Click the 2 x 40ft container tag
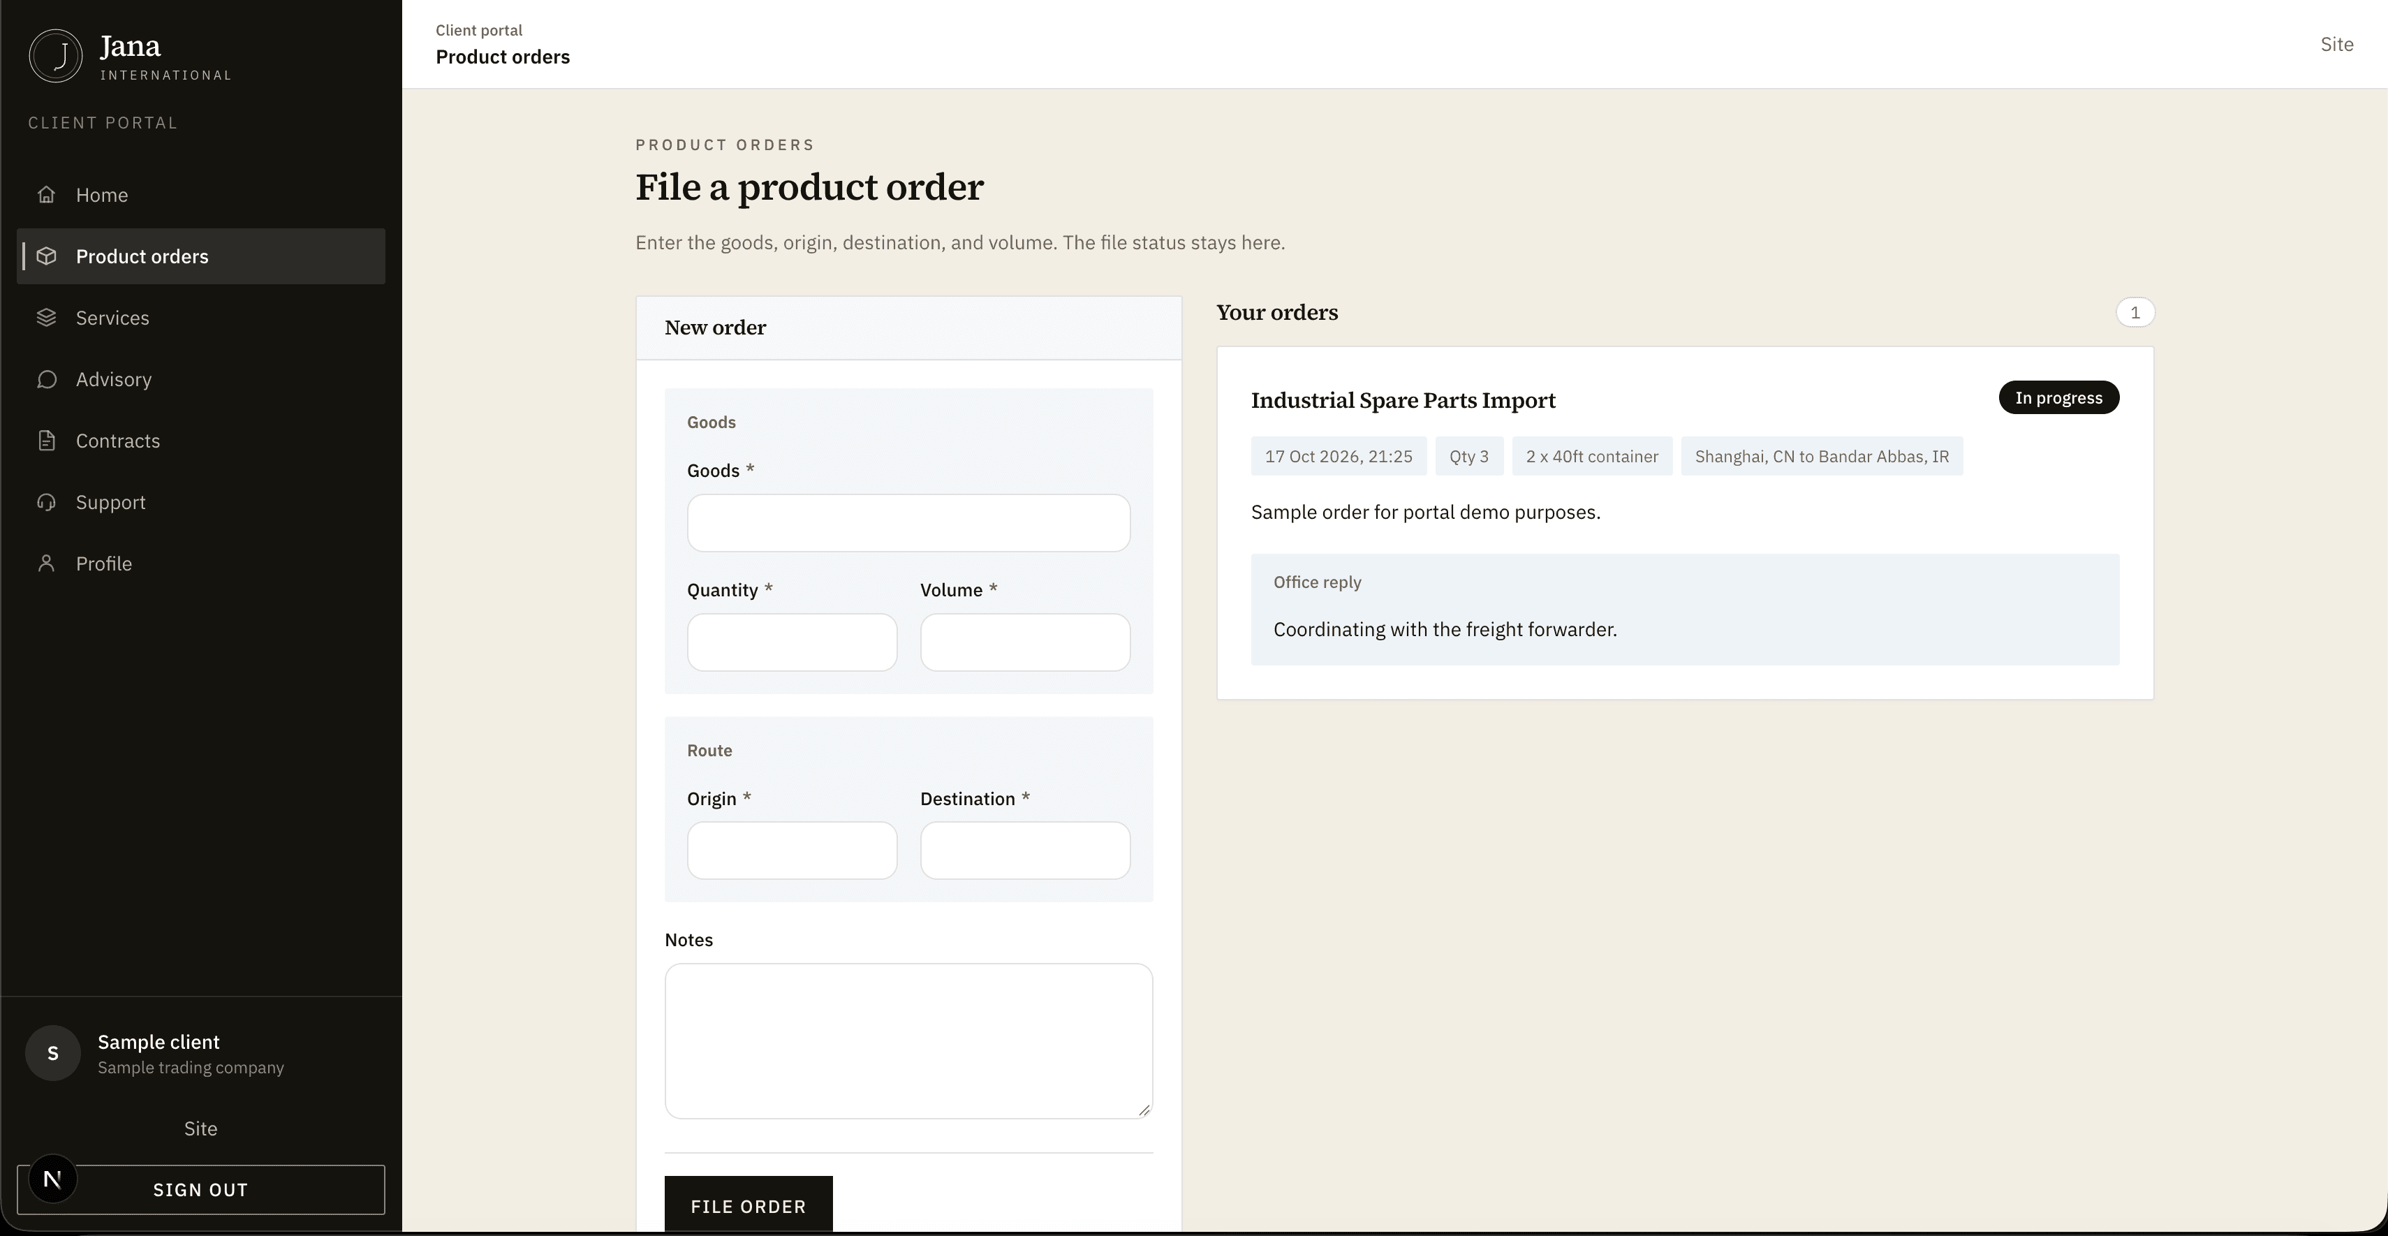Image resolution: width=2388 pixels, height=1236 pixels. click(1592, 456)
